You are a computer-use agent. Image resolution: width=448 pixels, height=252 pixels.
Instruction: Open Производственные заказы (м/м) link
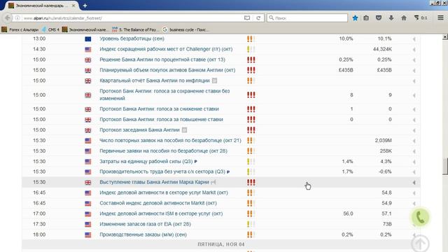point(143,234)
